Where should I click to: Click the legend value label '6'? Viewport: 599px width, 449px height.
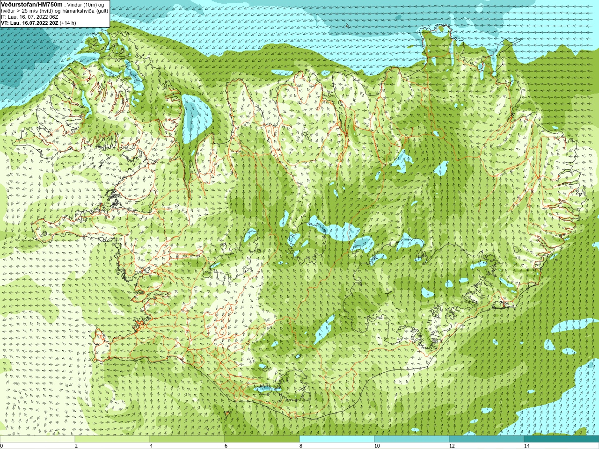point(226,446)
